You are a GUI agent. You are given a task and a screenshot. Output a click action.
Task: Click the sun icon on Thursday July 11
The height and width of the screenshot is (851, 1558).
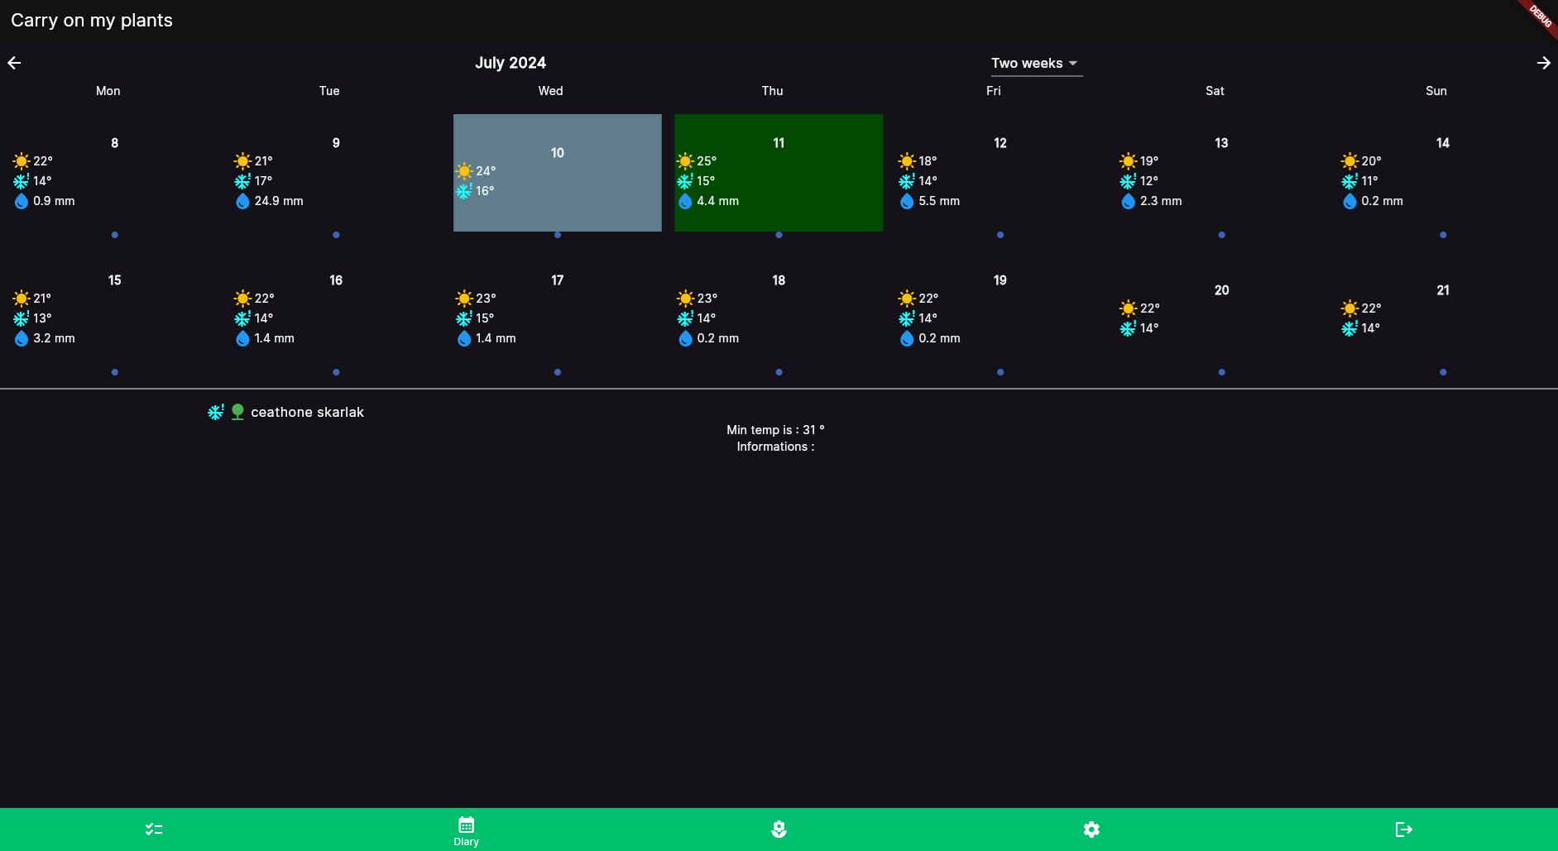(x=685, y=161)
